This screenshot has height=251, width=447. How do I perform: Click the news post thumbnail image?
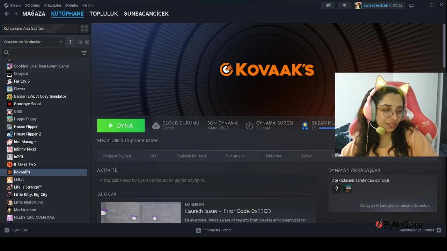(141, 212)
